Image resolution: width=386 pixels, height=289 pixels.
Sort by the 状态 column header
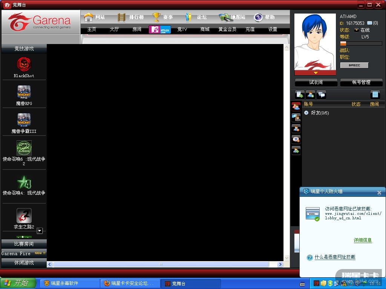(x=356, y=104)
